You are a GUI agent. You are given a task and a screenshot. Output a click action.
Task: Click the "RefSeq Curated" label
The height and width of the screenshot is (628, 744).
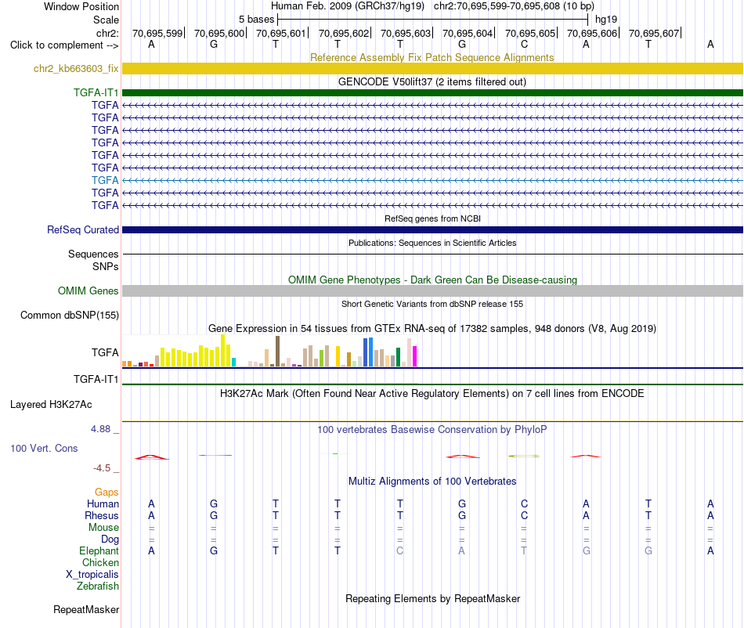pos(82,229)
